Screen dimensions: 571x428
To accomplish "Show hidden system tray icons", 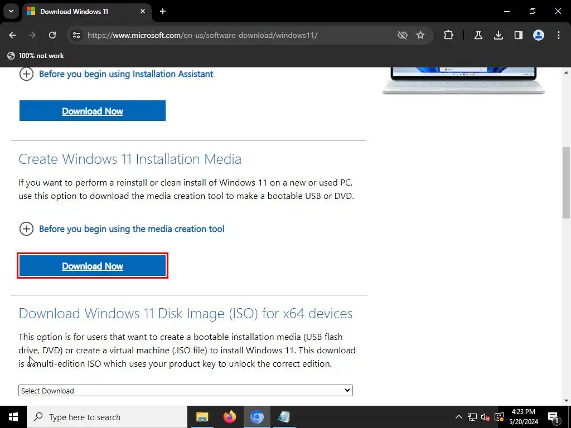I will point(459,417).
